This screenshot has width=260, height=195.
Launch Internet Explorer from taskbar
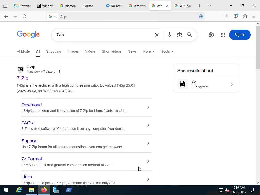click(19, 190)
